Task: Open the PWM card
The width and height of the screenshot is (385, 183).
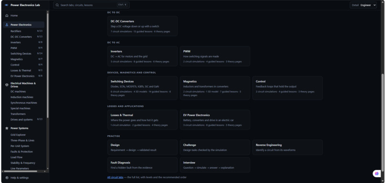Action: pos(215,56)
